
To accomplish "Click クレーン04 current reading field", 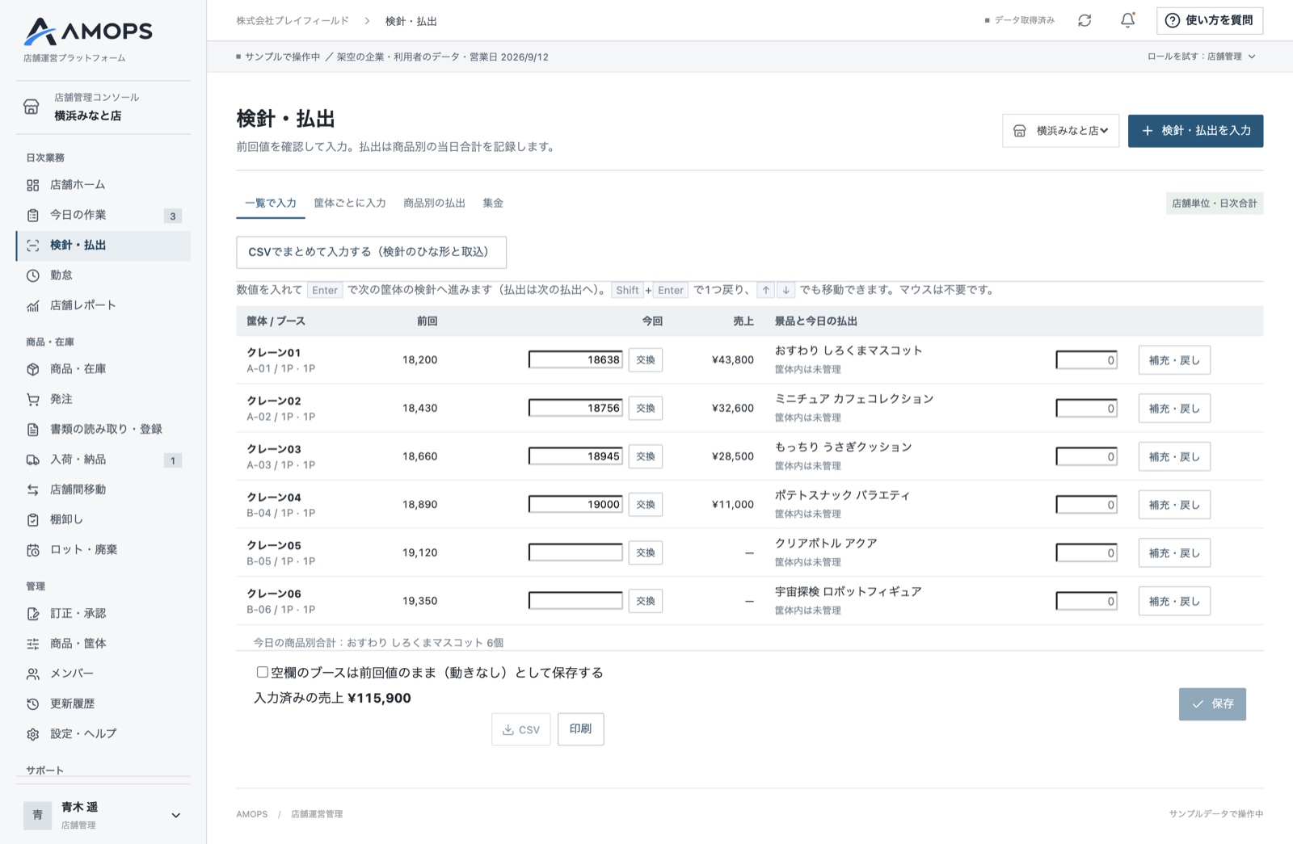I will 575,505.
